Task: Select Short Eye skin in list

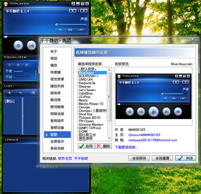Action: point(92,114)
